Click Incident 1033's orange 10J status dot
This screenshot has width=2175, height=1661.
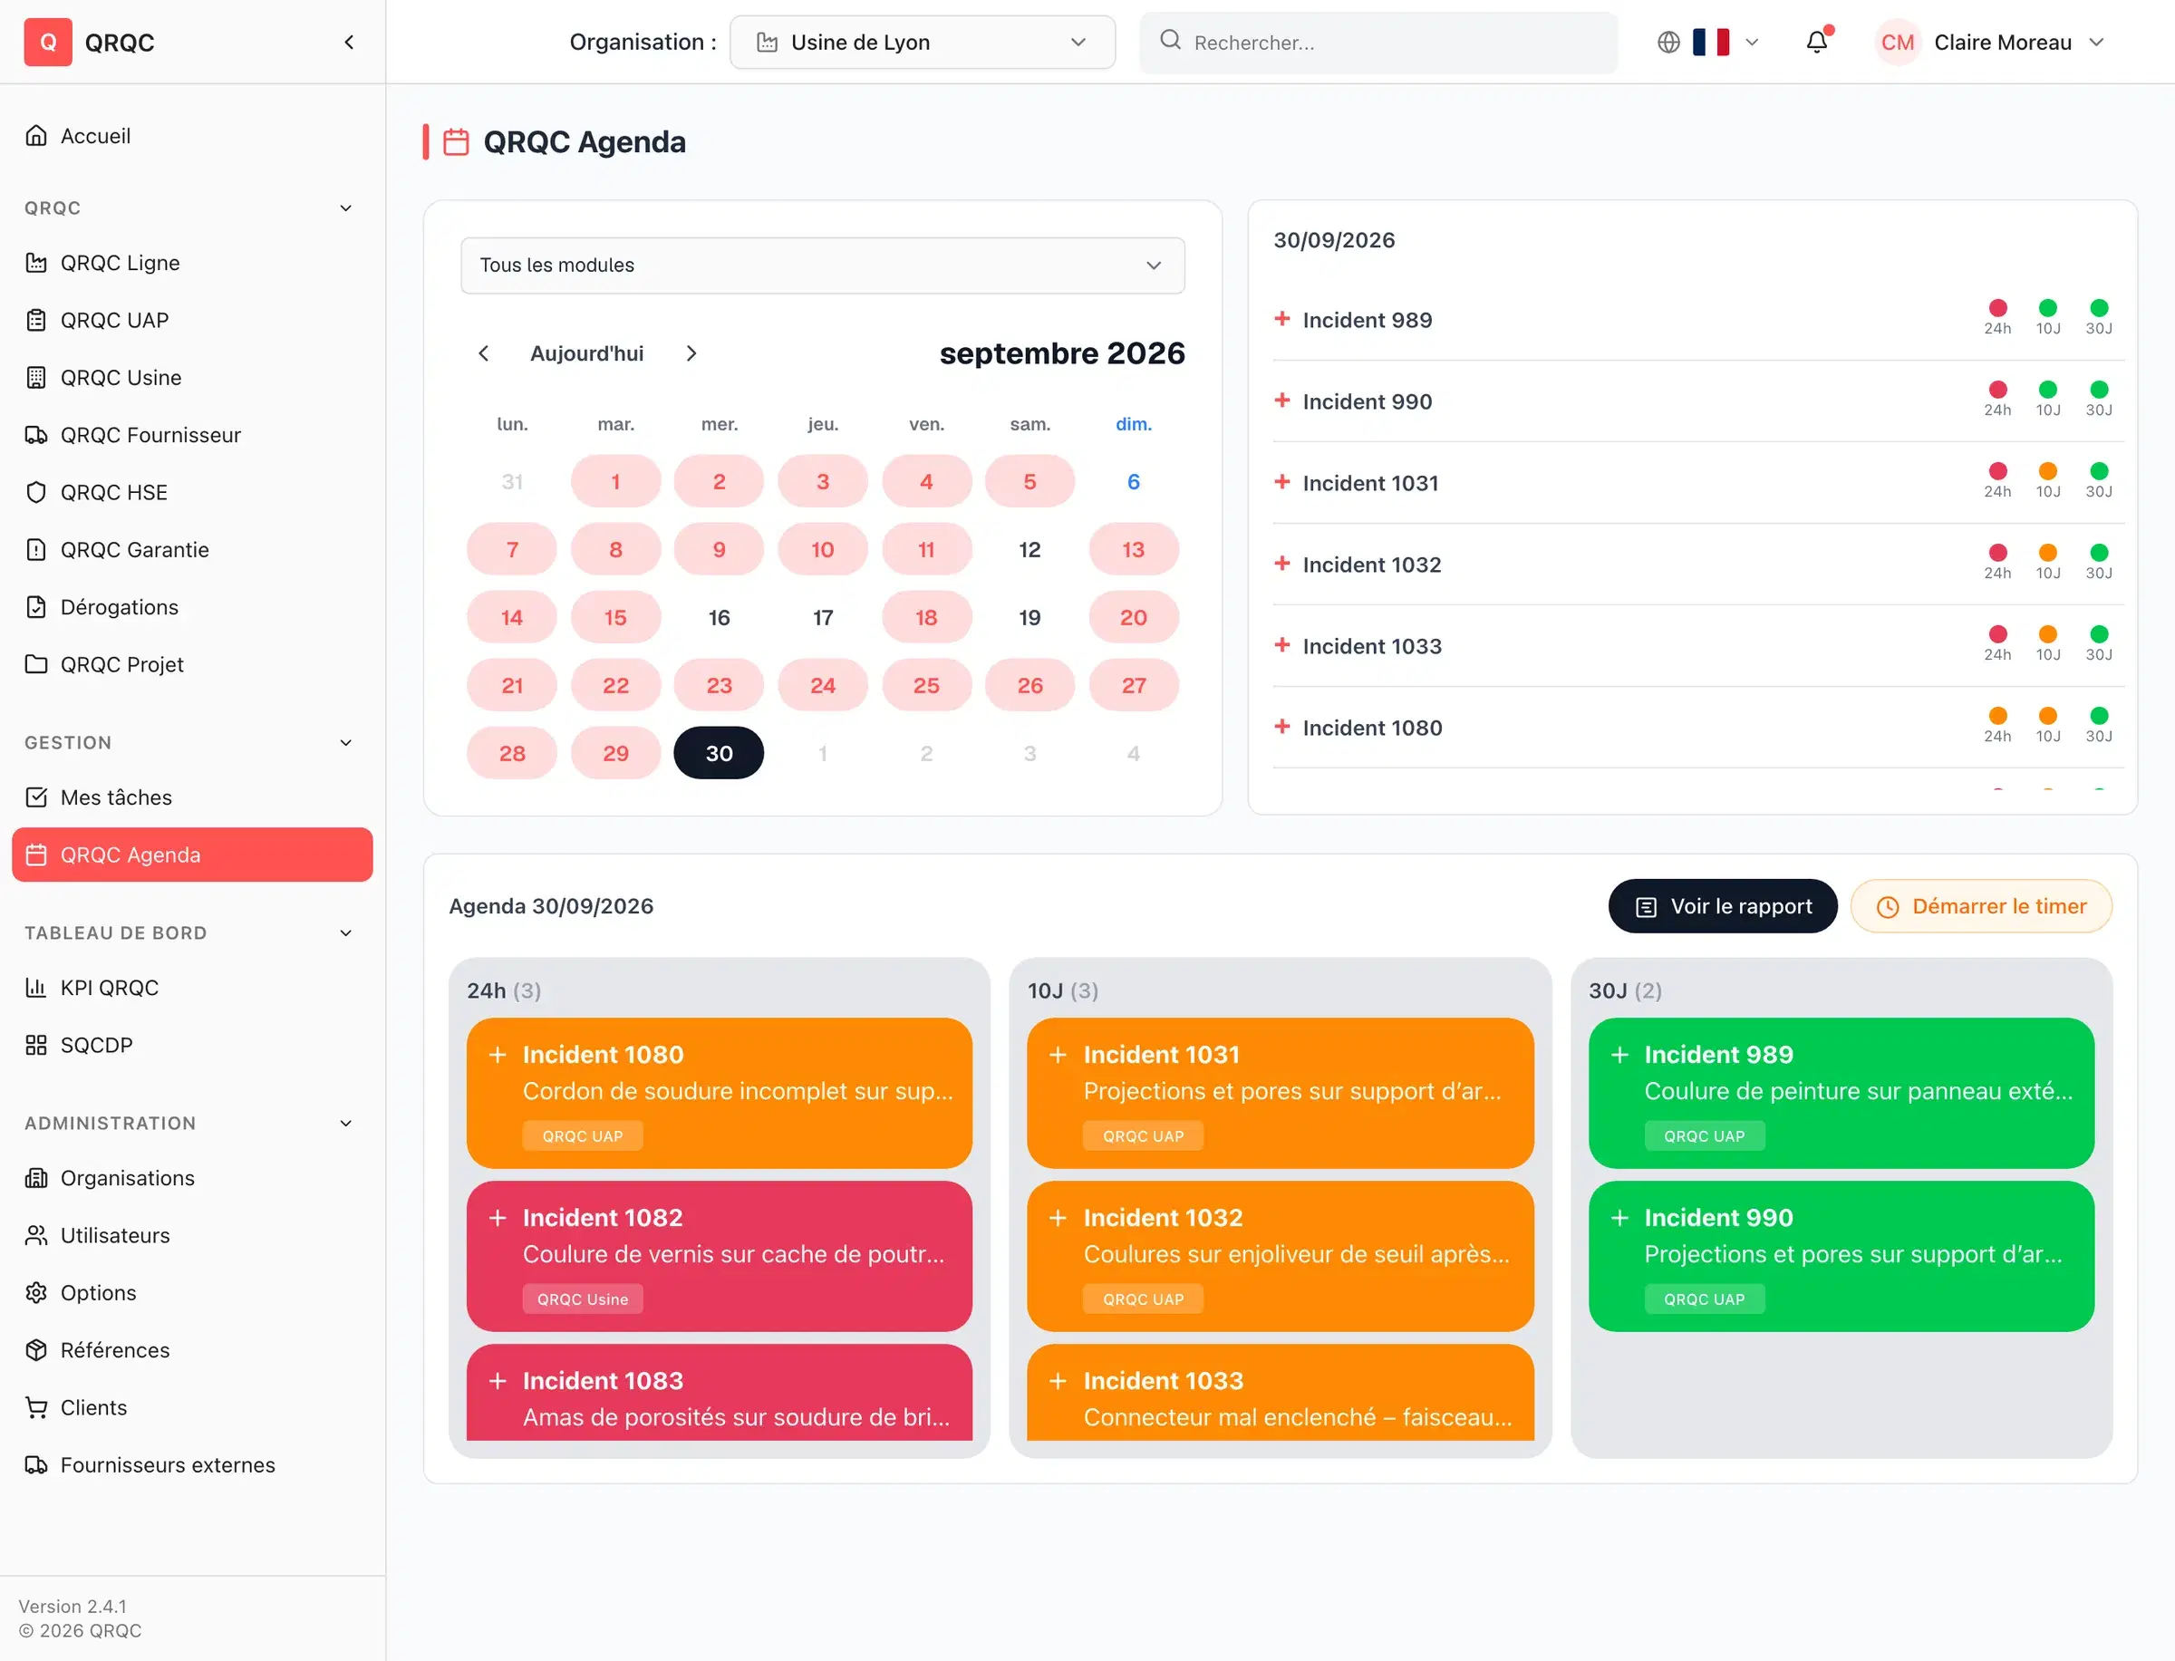[2047, 633]
